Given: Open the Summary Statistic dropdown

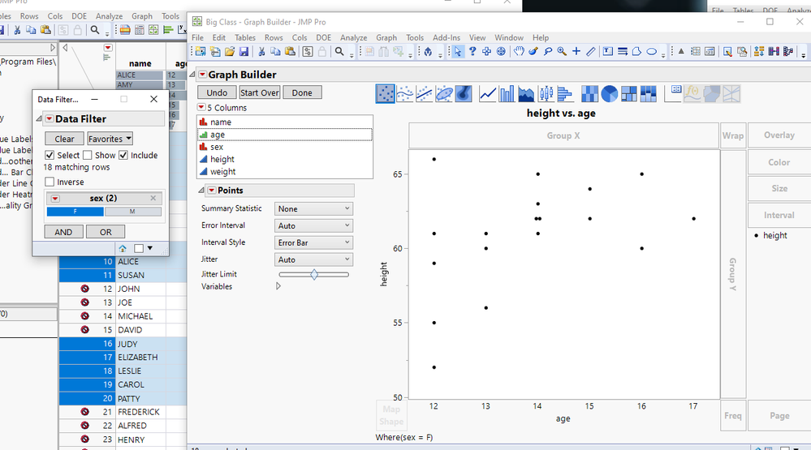Looking at the screenshot, I should (x=313, y=208).
